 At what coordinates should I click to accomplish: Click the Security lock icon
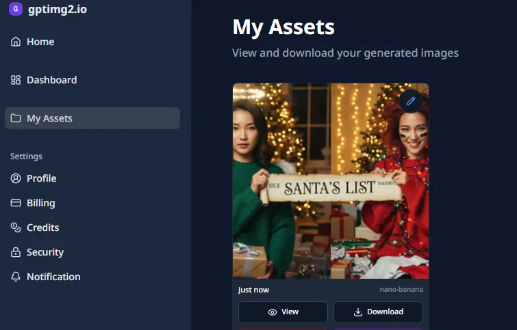tap(16, 252)
